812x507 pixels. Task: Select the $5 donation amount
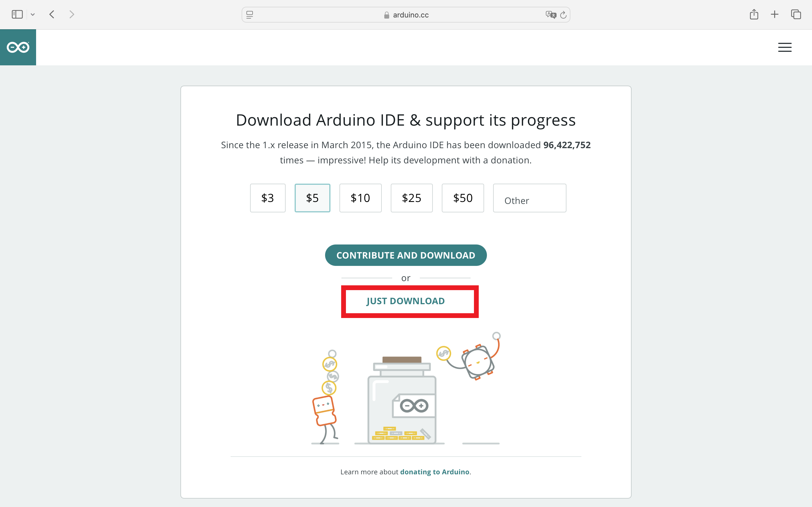(x=312, y=198)
